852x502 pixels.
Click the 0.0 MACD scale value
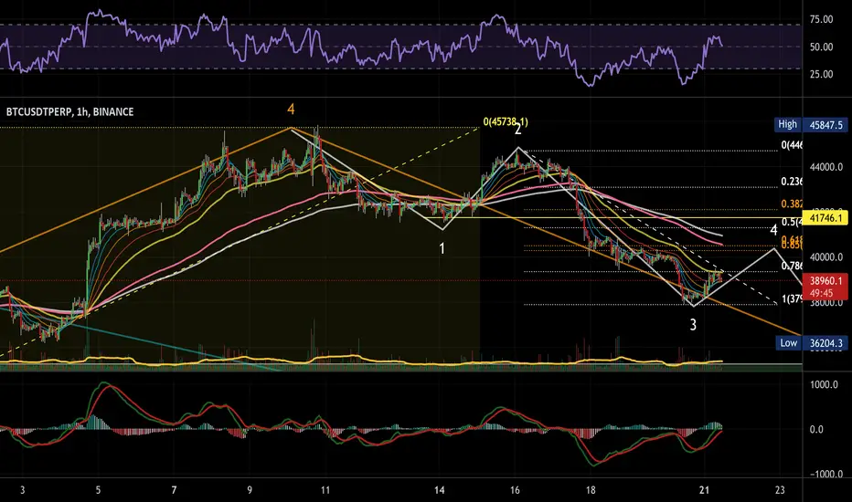coord(816,429)
